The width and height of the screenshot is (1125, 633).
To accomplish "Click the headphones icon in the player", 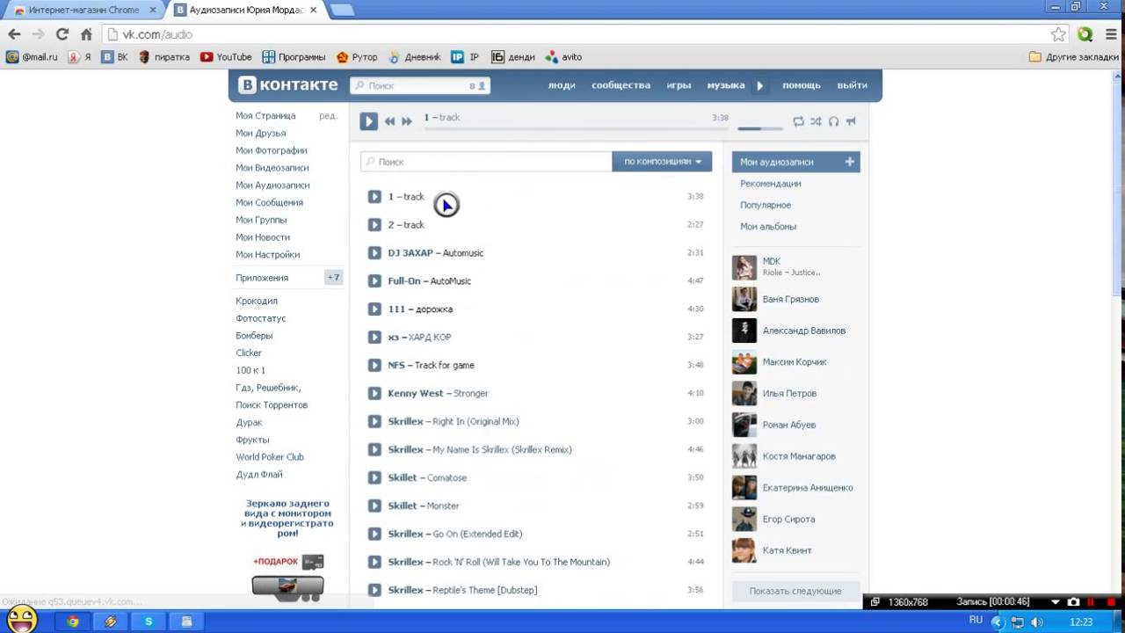I will pos(833,121).
